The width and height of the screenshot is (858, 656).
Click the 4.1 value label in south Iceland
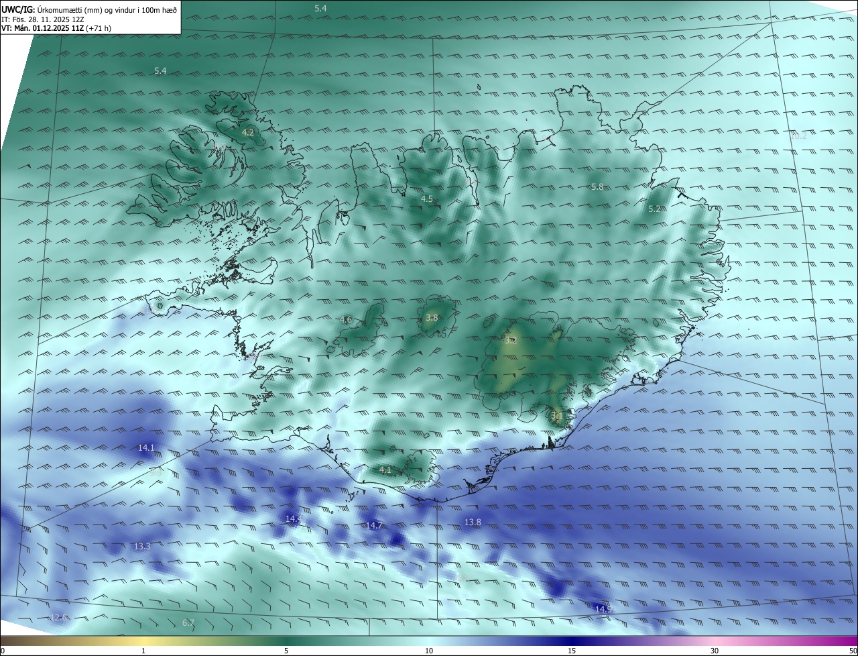[x=385, y=470]
